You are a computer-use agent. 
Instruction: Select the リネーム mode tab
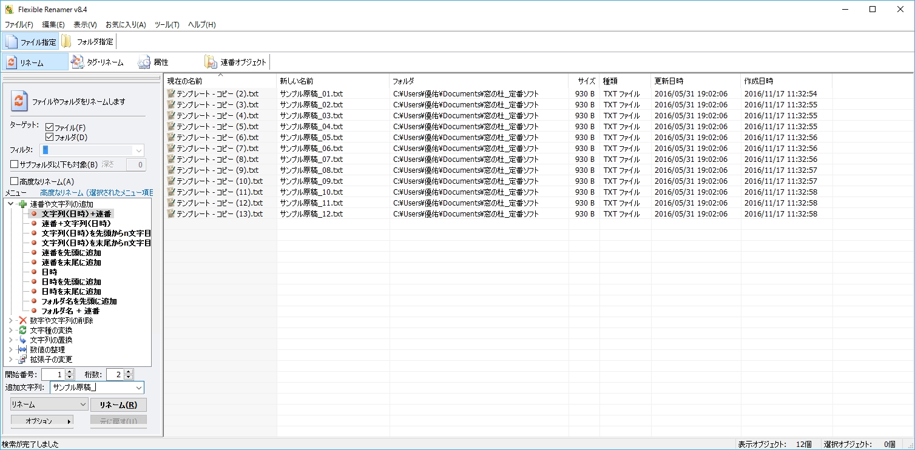(x=35, y=62)
